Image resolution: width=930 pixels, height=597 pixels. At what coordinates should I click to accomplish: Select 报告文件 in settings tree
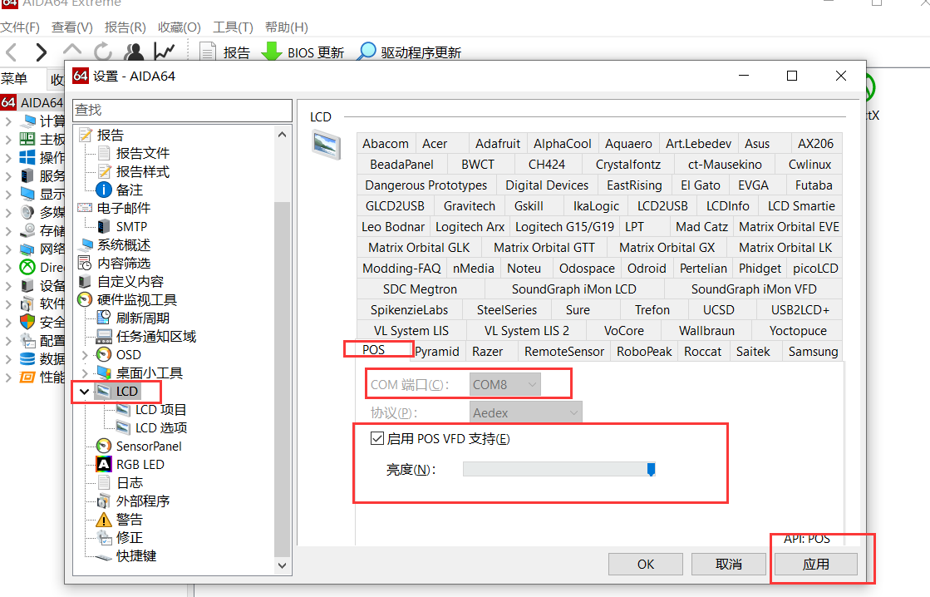tap(142, 153)
